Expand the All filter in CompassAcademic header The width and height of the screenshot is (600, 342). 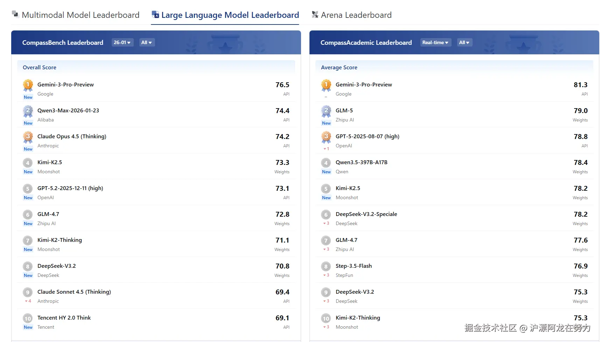(465, 42)
